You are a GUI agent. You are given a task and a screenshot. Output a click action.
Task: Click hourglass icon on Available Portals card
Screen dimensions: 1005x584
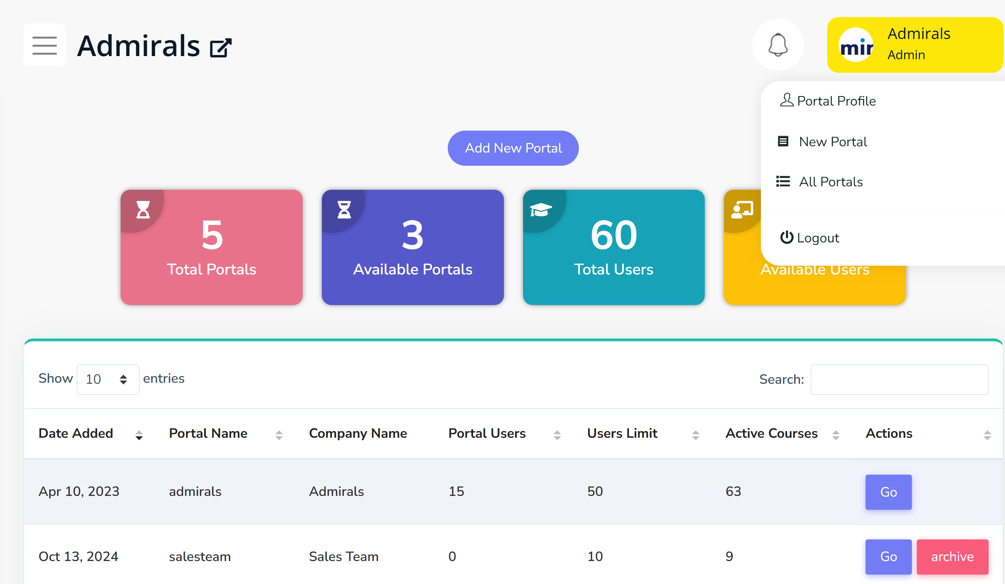click(x=344, y=210)
